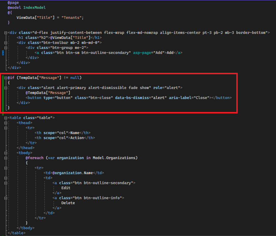276x236 pixels.
Task: Collapse the tbody section
Action: pyautogui.click(x=6, y=153)
